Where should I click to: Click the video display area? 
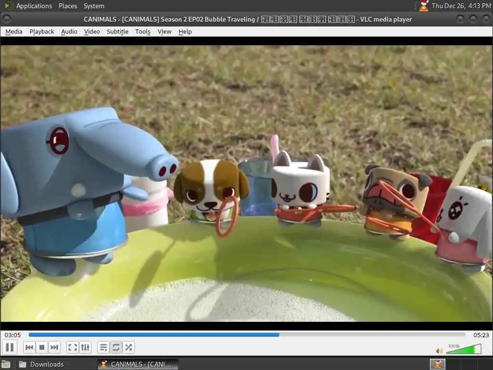(x=246, y=183)
